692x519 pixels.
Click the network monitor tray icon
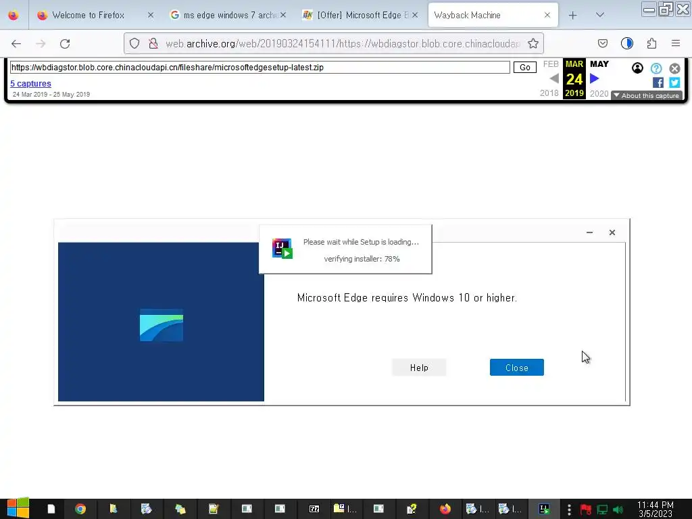(x=602, y=510)
